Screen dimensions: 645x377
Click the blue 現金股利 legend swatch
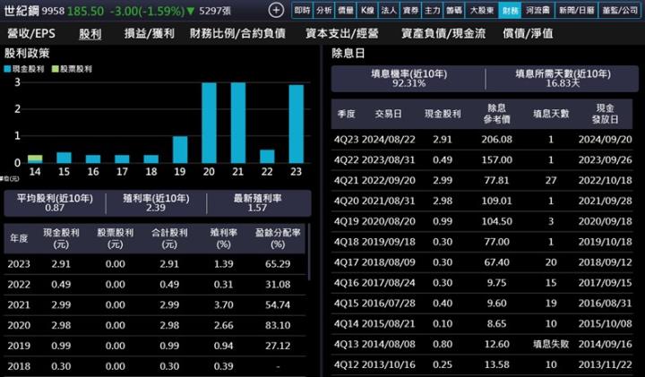[7, 69]
